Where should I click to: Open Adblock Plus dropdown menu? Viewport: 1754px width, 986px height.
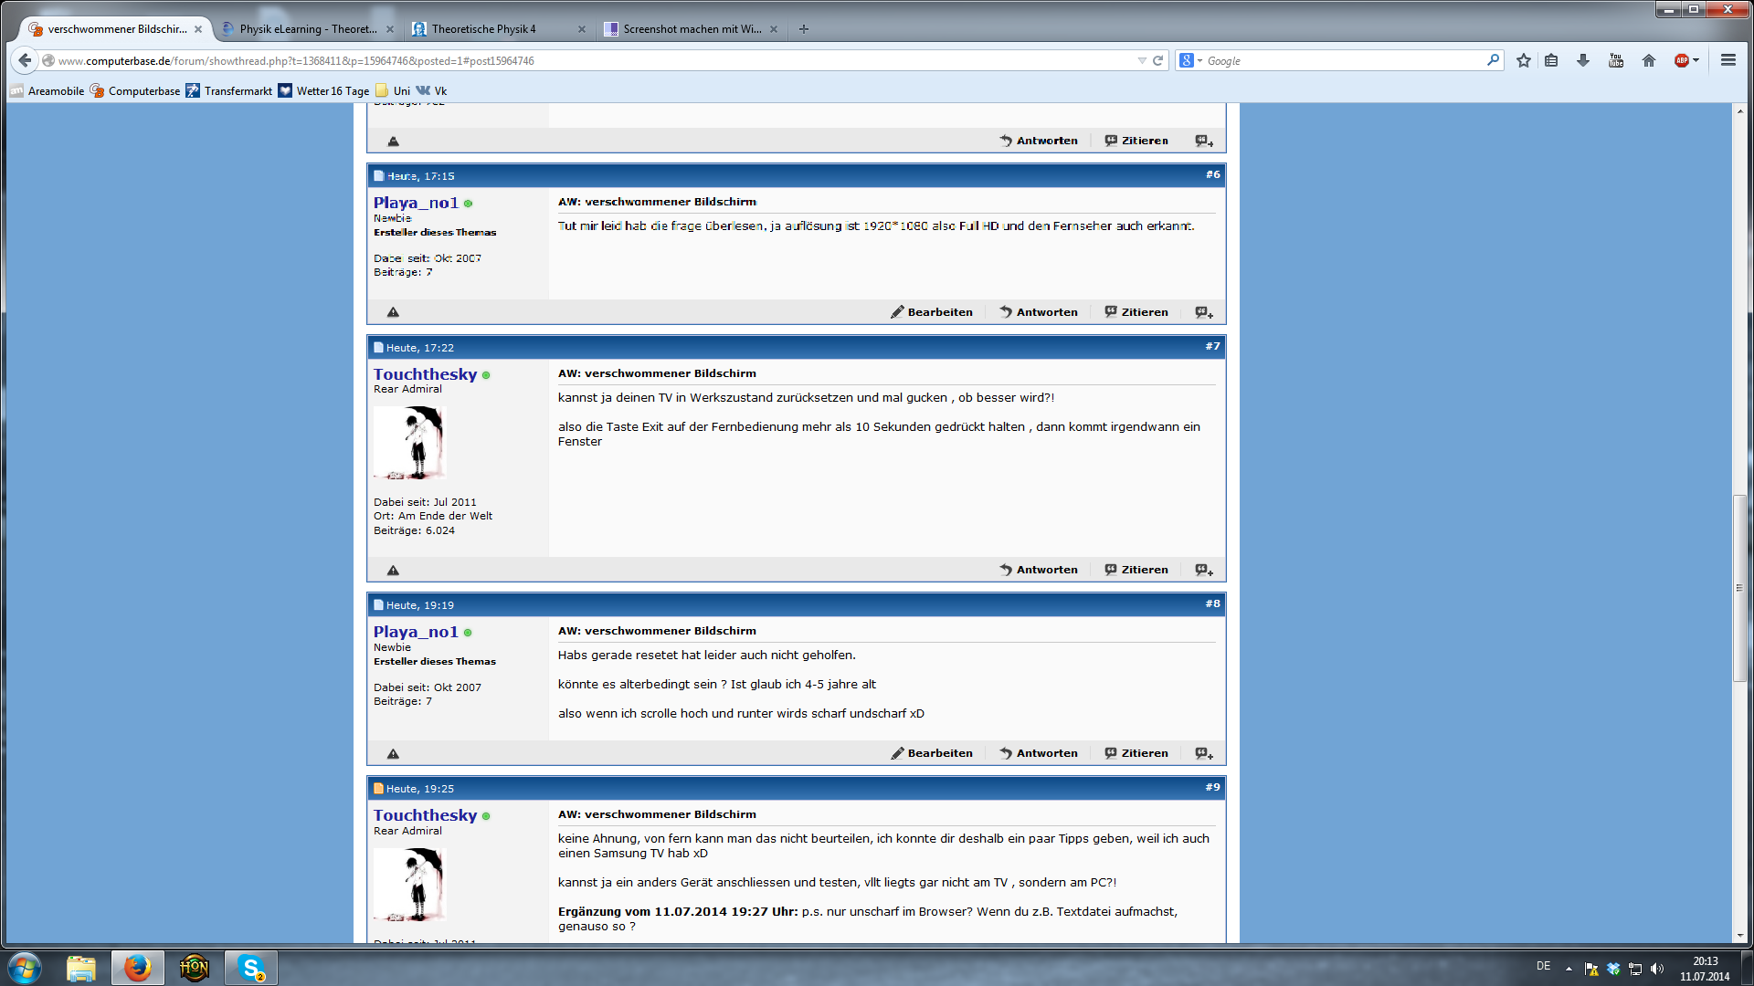(x=1696, y=60)
